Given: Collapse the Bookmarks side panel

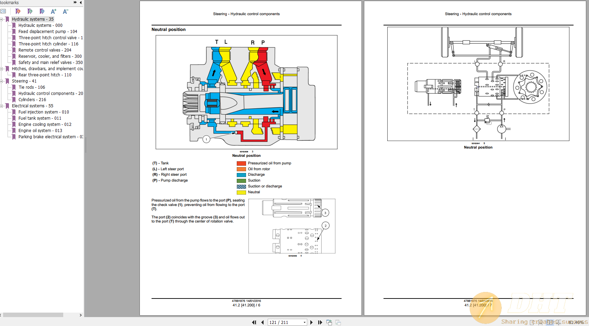Looking at the screenshot, I should pyautogui.click(x=81, y=2).
